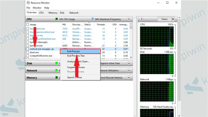
Task: Click the Disk section header label
Action: coord(29,63)
